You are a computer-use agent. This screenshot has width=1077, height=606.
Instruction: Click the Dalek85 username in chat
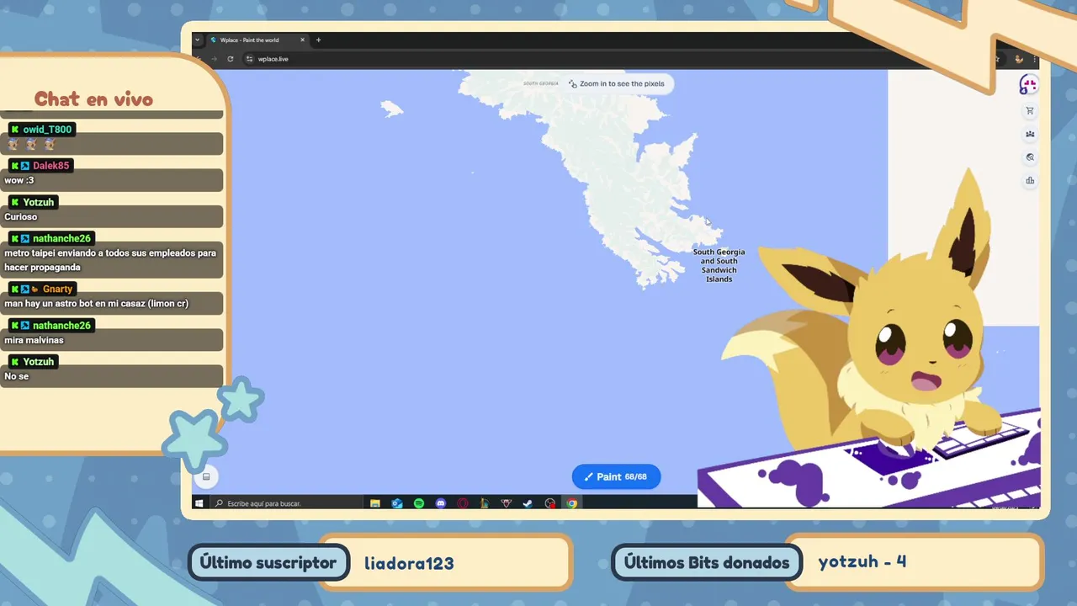(x=51, y=166)
